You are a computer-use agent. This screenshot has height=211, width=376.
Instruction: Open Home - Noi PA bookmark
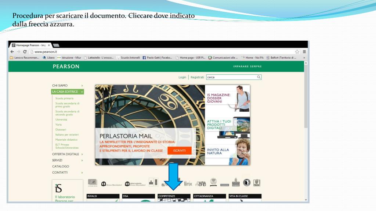(x=252, y=58)
